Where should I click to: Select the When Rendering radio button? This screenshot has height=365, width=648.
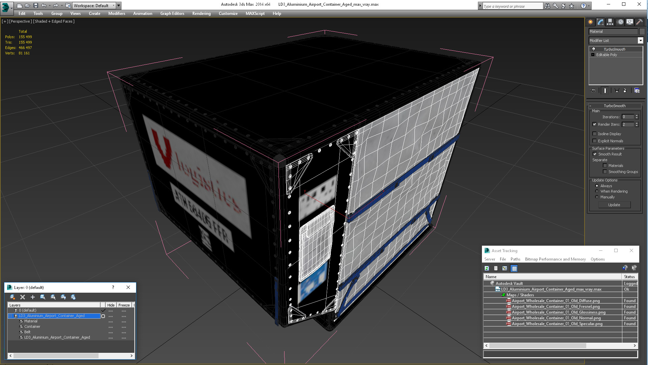tap(597, 191)
